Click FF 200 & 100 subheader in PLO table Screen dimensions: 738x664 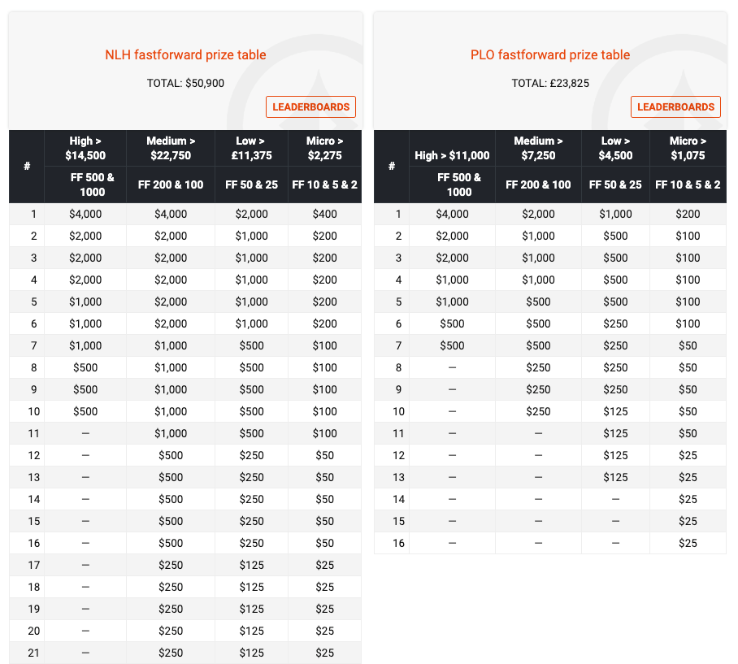coord(538,184)
